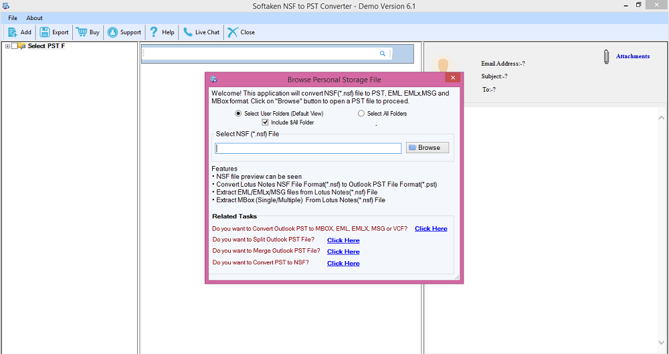This screenshot has width=669, height=354.
Task: Click the Browse button
Action: point(427,148)
